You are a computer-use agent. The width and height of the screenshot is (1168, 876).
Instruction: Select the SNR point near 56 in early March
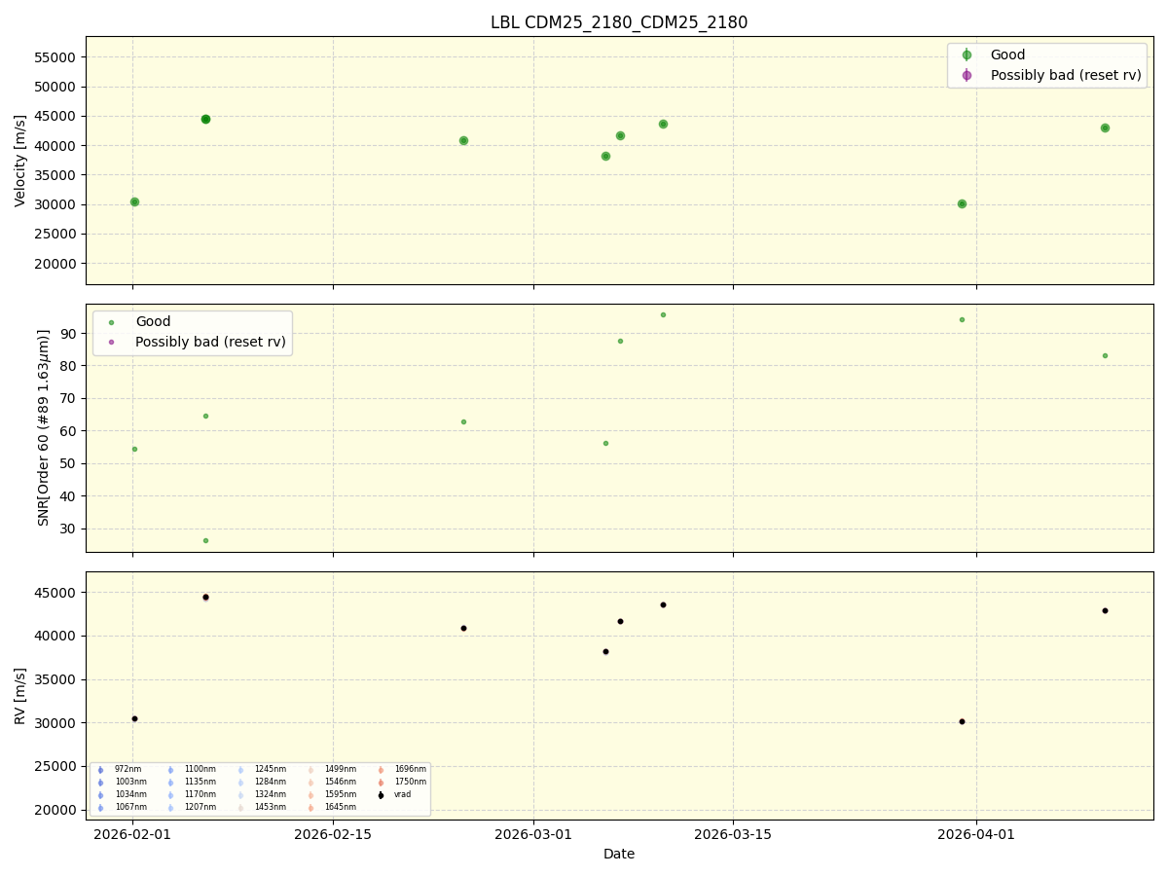coord(605,443)
